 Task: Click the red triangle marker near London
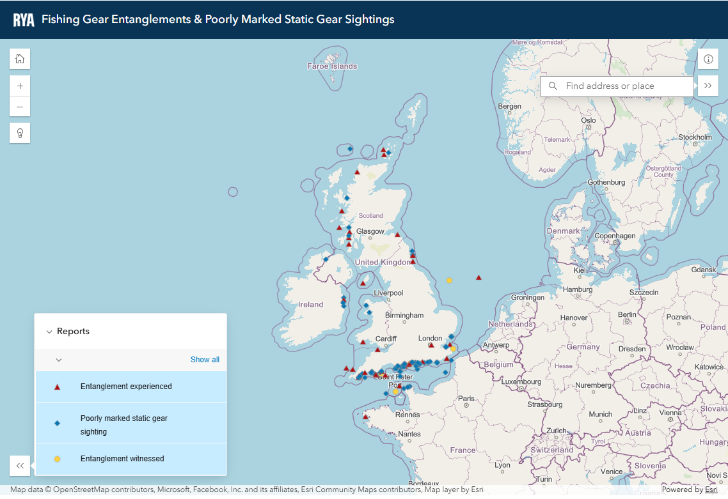point(431,345)
